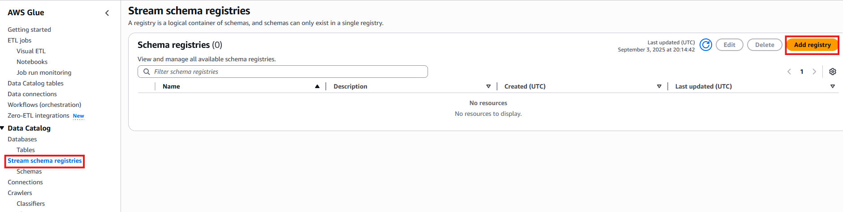
Task: Open Stream schema registries in sidebar
Action: (45, 161)
